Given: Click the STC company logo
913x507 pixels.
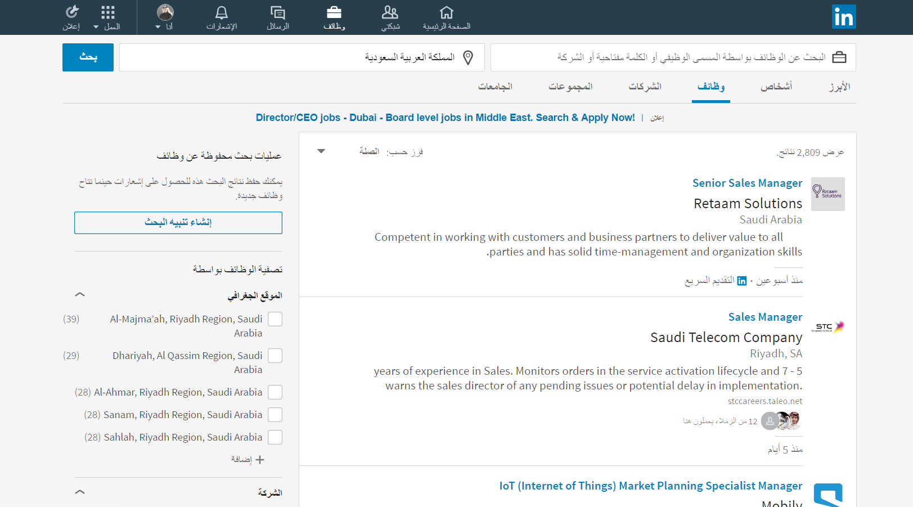Looking at the screenshot, I should click(x=828, y=327).
